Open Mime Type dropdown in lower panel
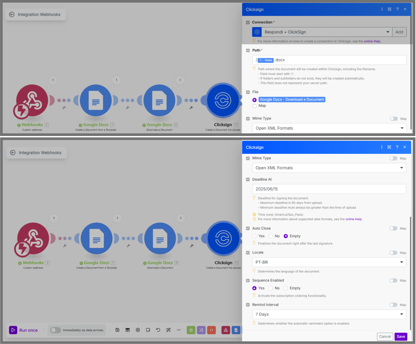Screen dimensions: 416x344 329,168
